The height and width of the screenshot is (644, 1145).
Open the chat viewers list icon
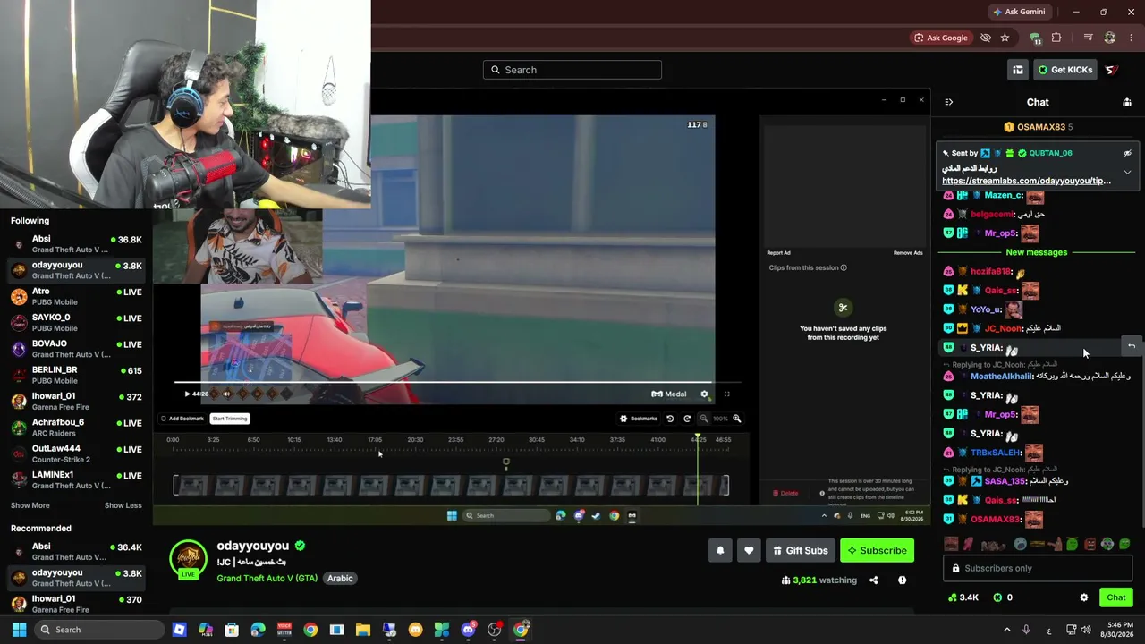point(1127,102)
